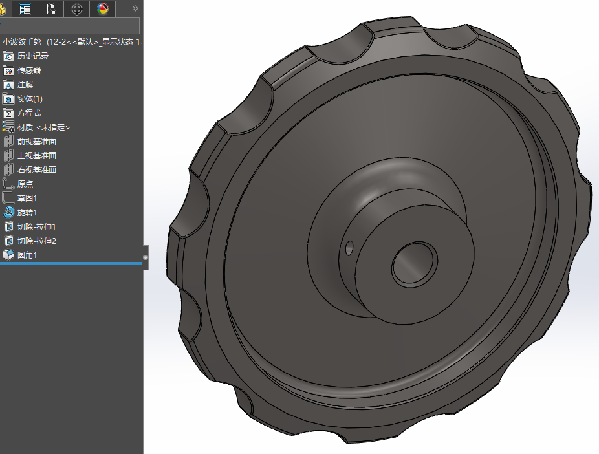The width and height of the screenshot is (599, 454).
Task: Click the 旋转1 revolve feature icon
Action: pyautogui.click(x=8, y=212)
